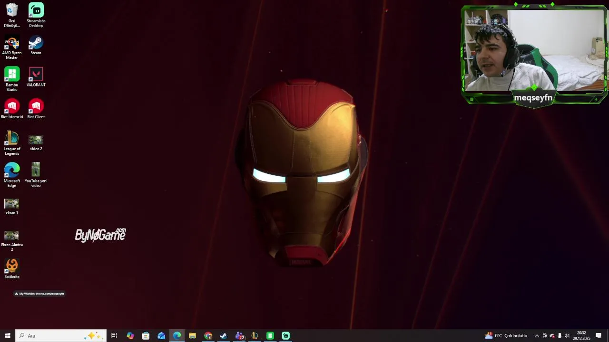Click the microphone tray icon

[560, 336]
